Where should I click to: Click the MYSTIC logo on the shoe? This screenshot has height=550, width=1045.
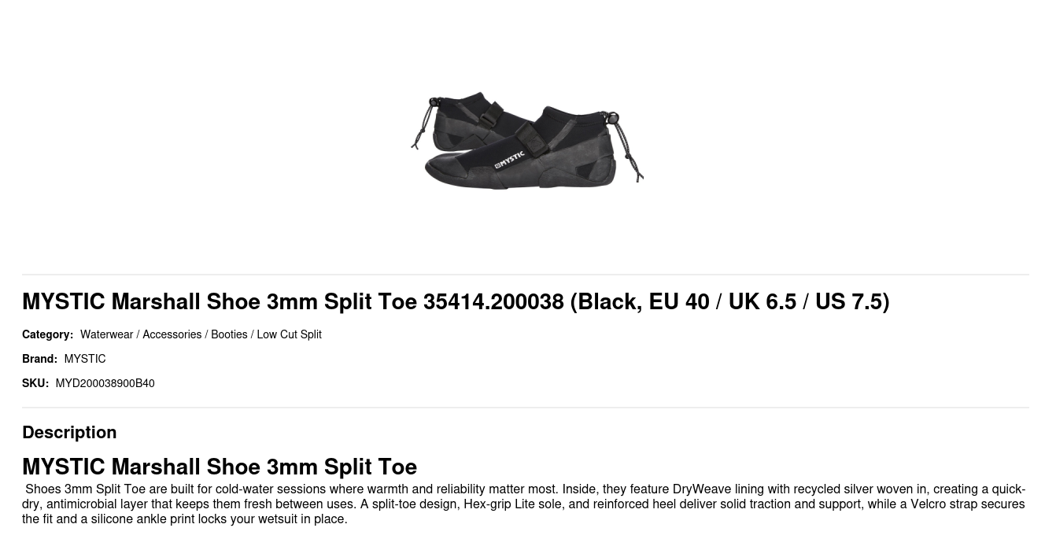coord(509,161)
